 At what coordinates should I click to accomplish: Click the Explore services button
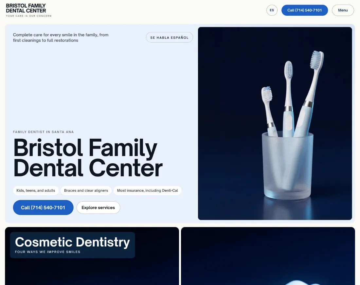point(98,207)
